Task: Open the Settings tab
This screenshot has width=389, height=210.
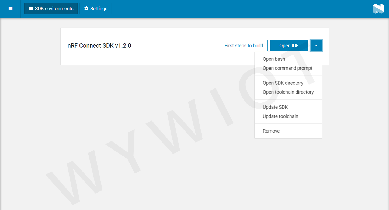Action: (96, 9)
